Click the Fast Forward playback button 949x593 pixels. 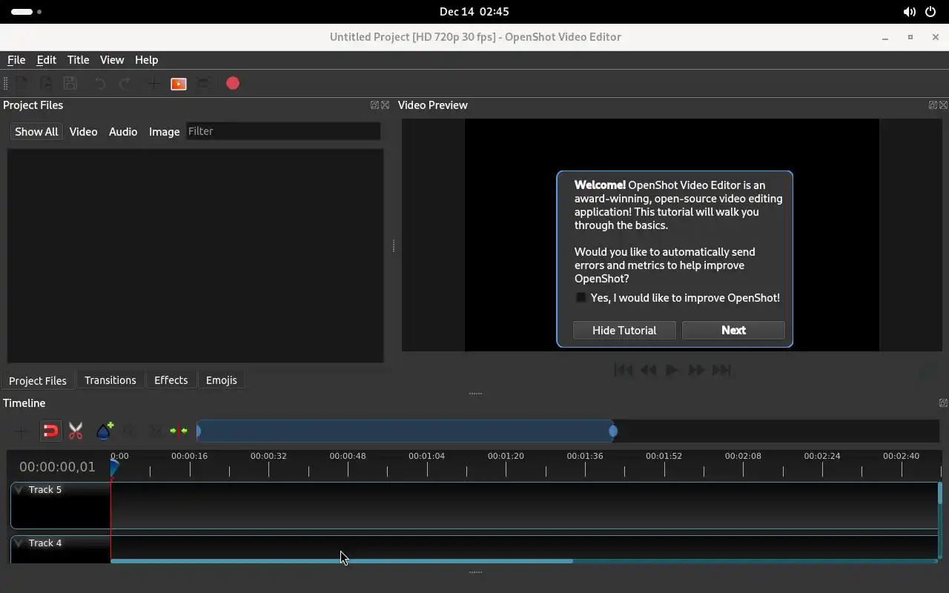click(x=696, y=370)
